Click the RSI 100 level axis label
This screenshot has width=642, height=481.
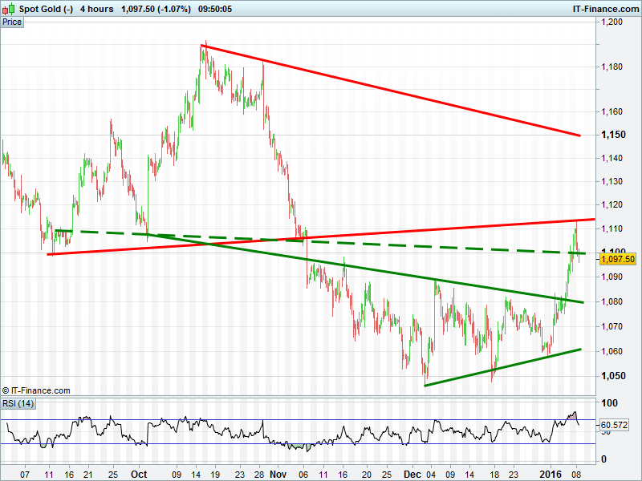coord(611,404)
